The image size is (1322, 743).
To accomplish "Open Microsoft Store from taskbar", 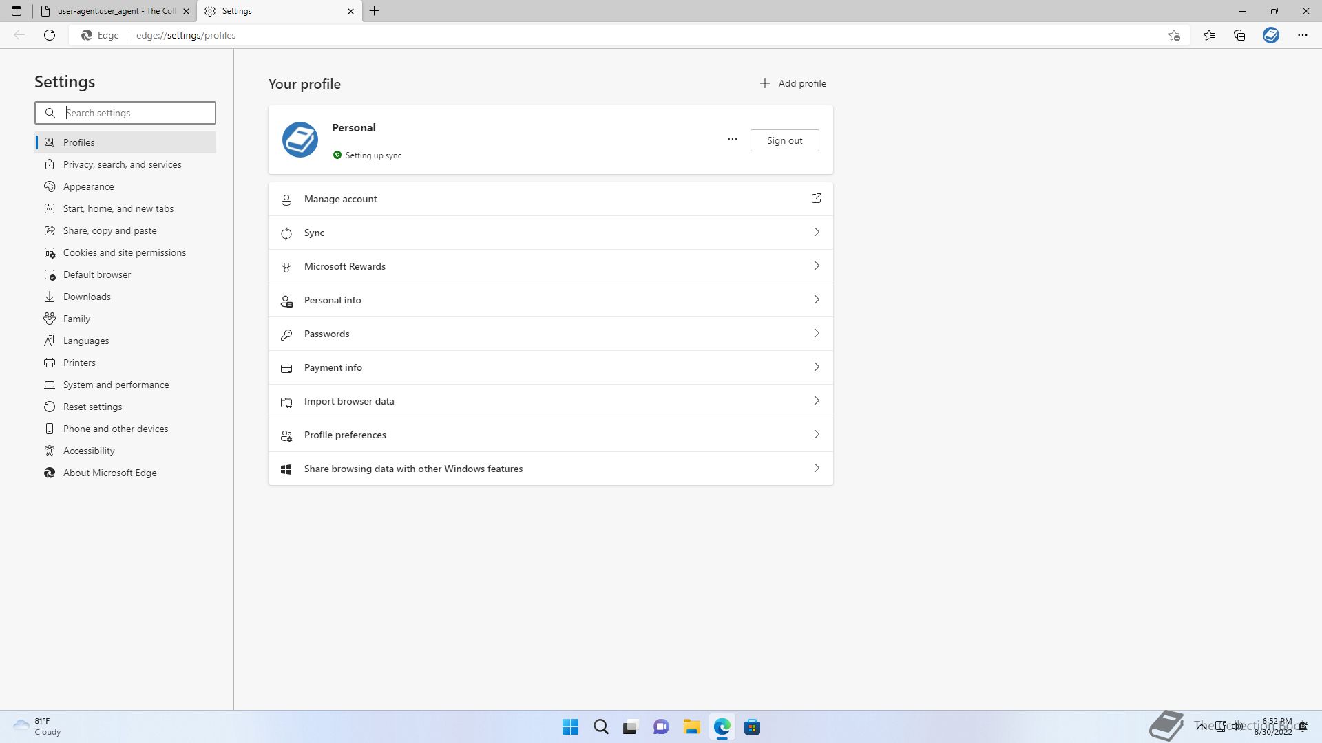I will (753, 727).
